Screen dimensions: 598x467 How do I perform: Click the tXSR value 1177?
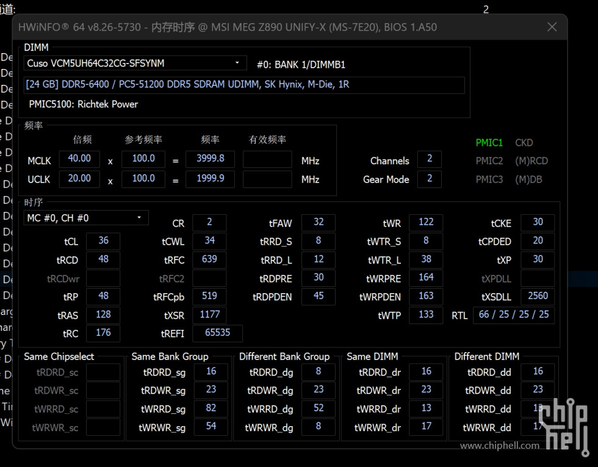(x=209, y=315)
